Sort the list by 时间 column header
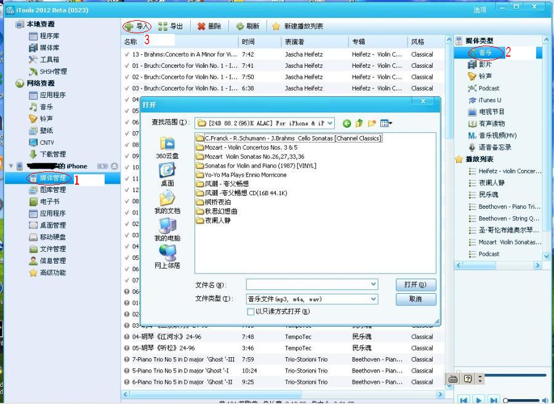554x404 pixels. pyautogui.click(x=260, y=42)
